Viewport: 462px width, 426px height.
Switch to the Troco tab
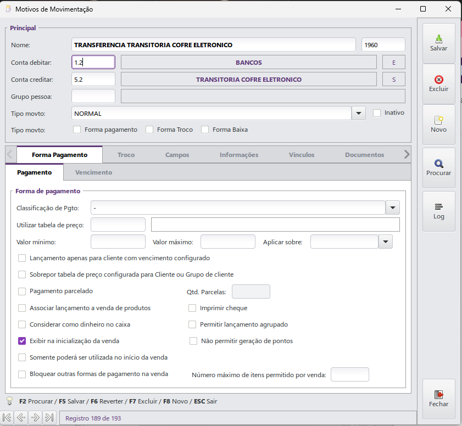click(126, 155)
